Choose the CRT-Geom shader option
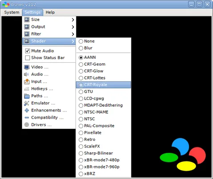This screenshot has width=213, height=179. (x=103, y=64)
